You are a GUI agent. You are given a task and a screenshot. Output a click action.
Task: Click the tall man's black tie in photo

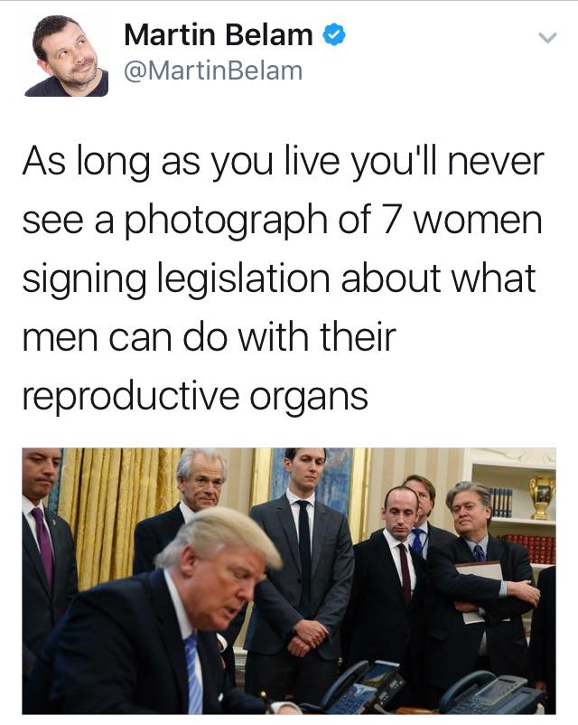tap(304, 551)
